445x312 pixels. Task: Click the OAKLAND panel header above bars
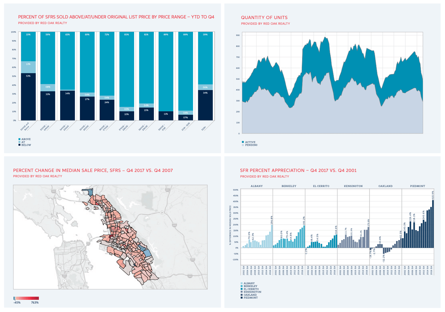(x=386, y=186)
